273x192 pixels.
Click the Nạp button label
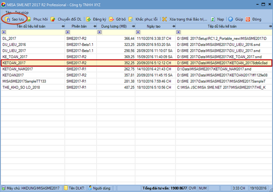[x=220, y=19]
